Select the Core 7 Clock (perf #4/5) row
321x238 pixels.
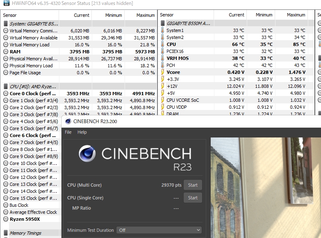[x=31, y=142]
